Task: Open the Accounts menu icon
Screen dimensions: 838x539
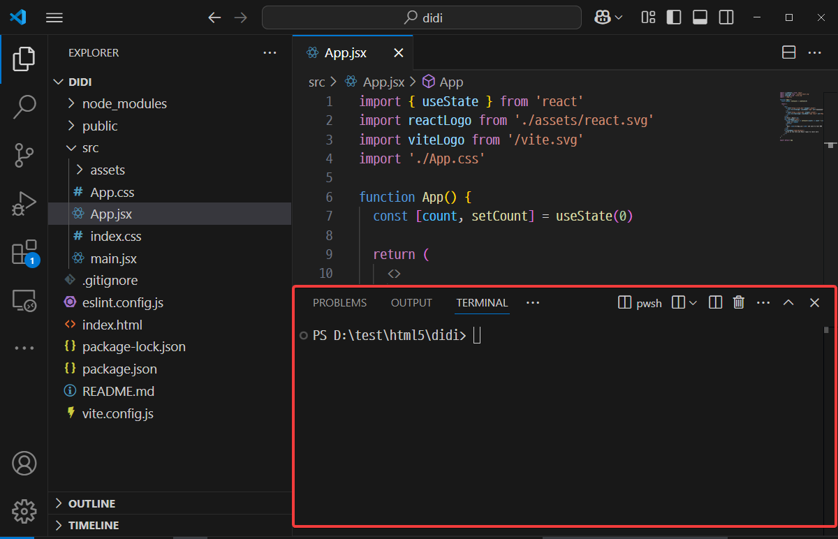Action: 24,464
